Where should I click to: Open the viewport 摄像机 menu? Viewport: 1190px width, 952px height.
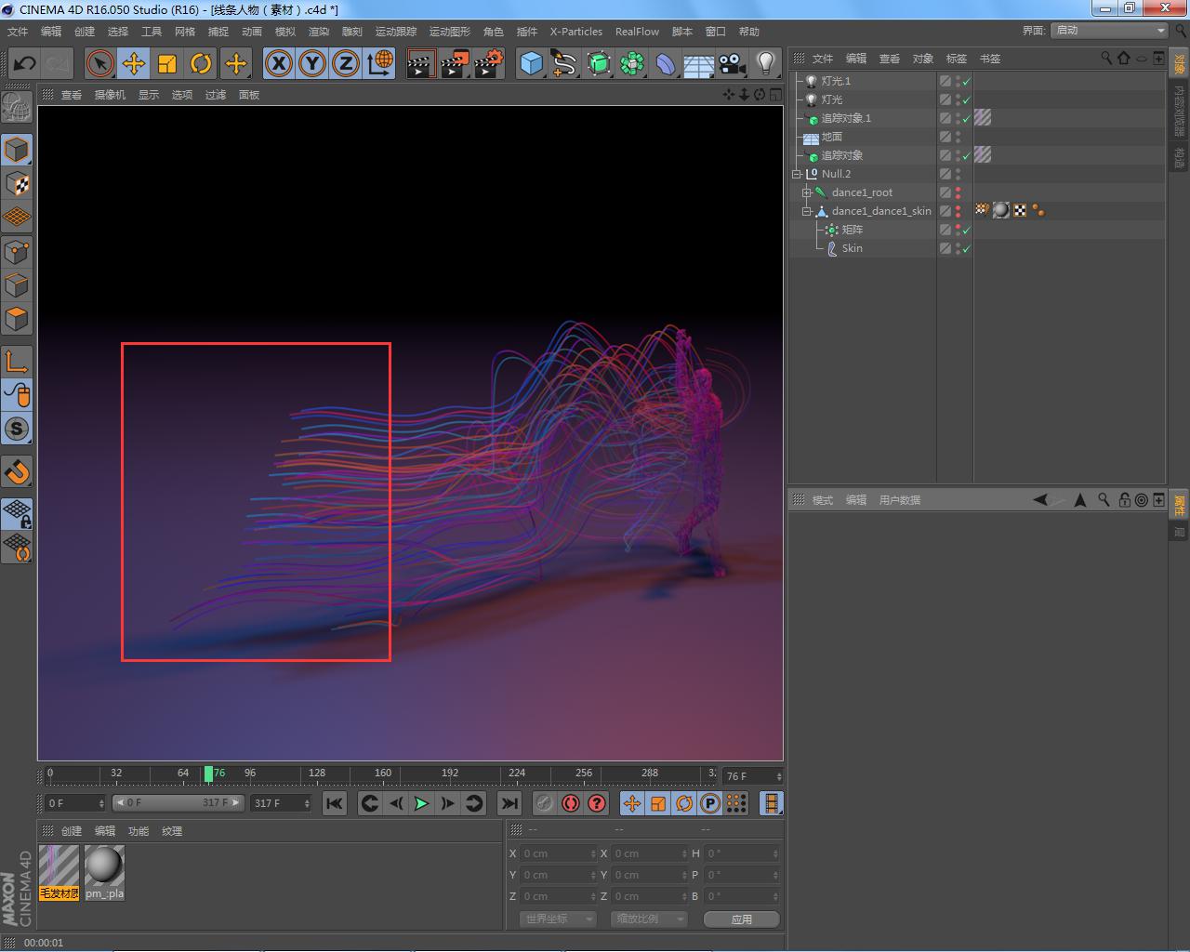(109, 95)
